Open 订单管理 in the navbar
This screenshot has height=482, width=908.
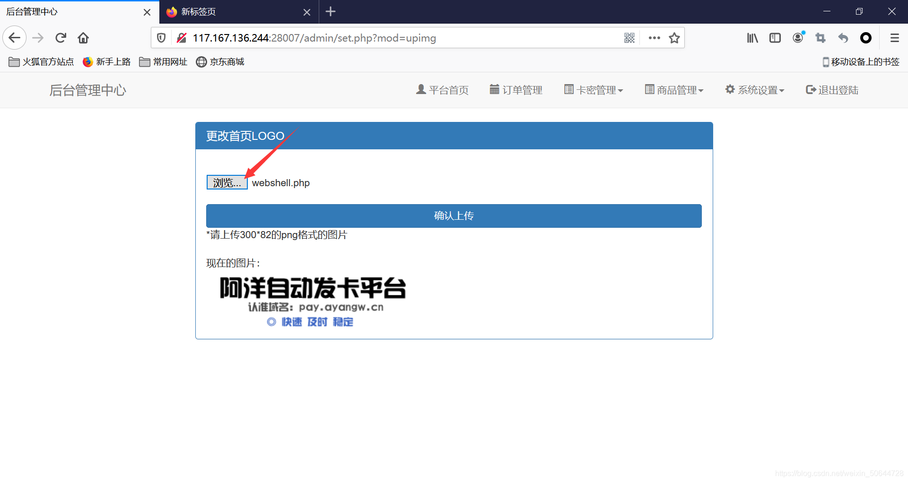point(516,90)
